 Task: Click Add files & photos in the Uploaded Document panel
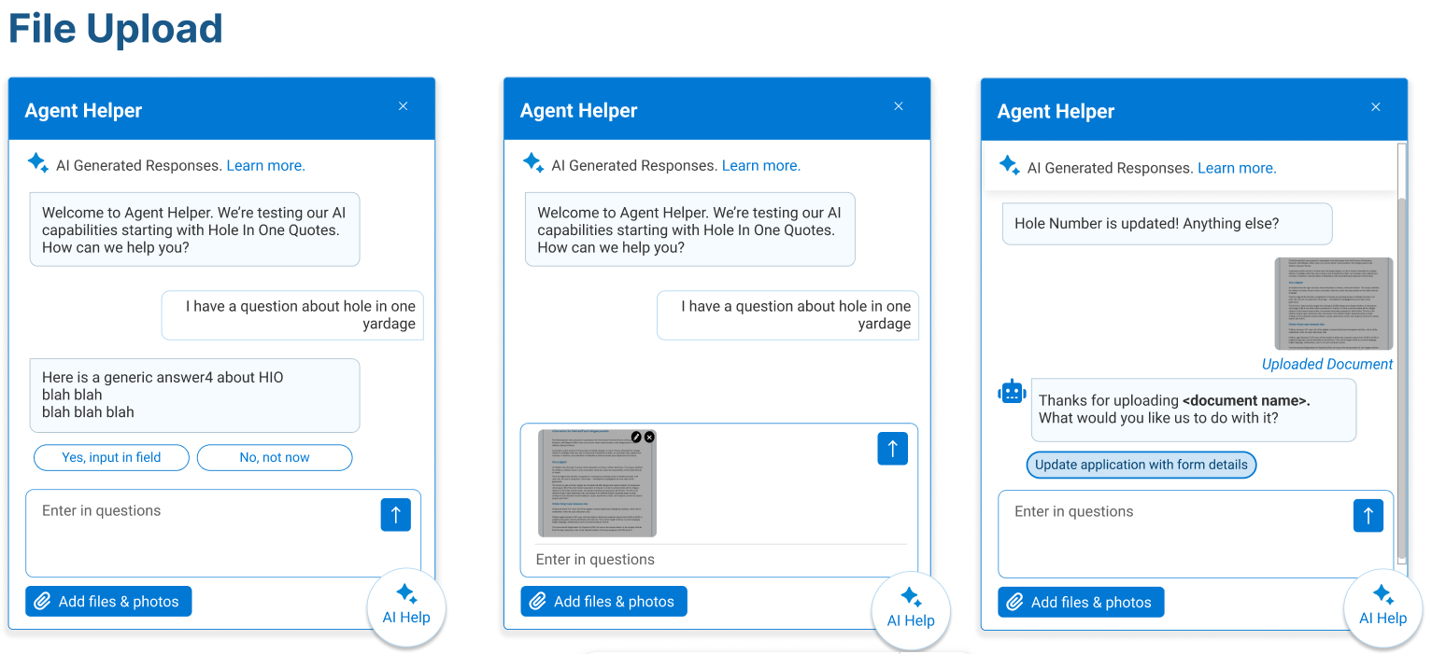(x=1081, y=603)
